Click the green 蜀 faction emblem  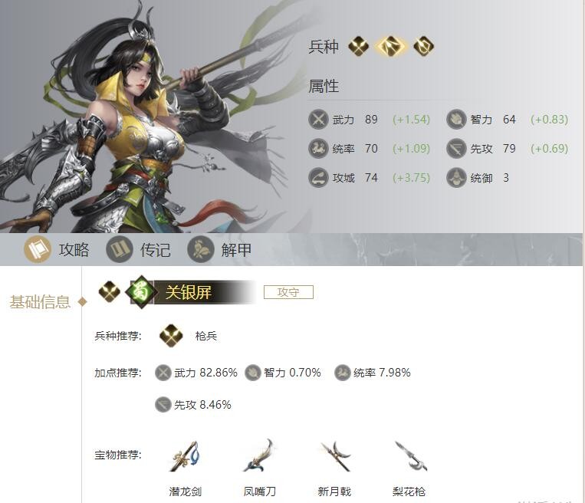pyautogui.click(x=140, y=291)
